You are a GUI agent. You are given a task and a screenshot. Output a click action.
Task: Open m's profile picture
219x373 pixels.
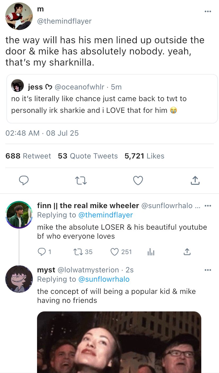tap(19, 16)
